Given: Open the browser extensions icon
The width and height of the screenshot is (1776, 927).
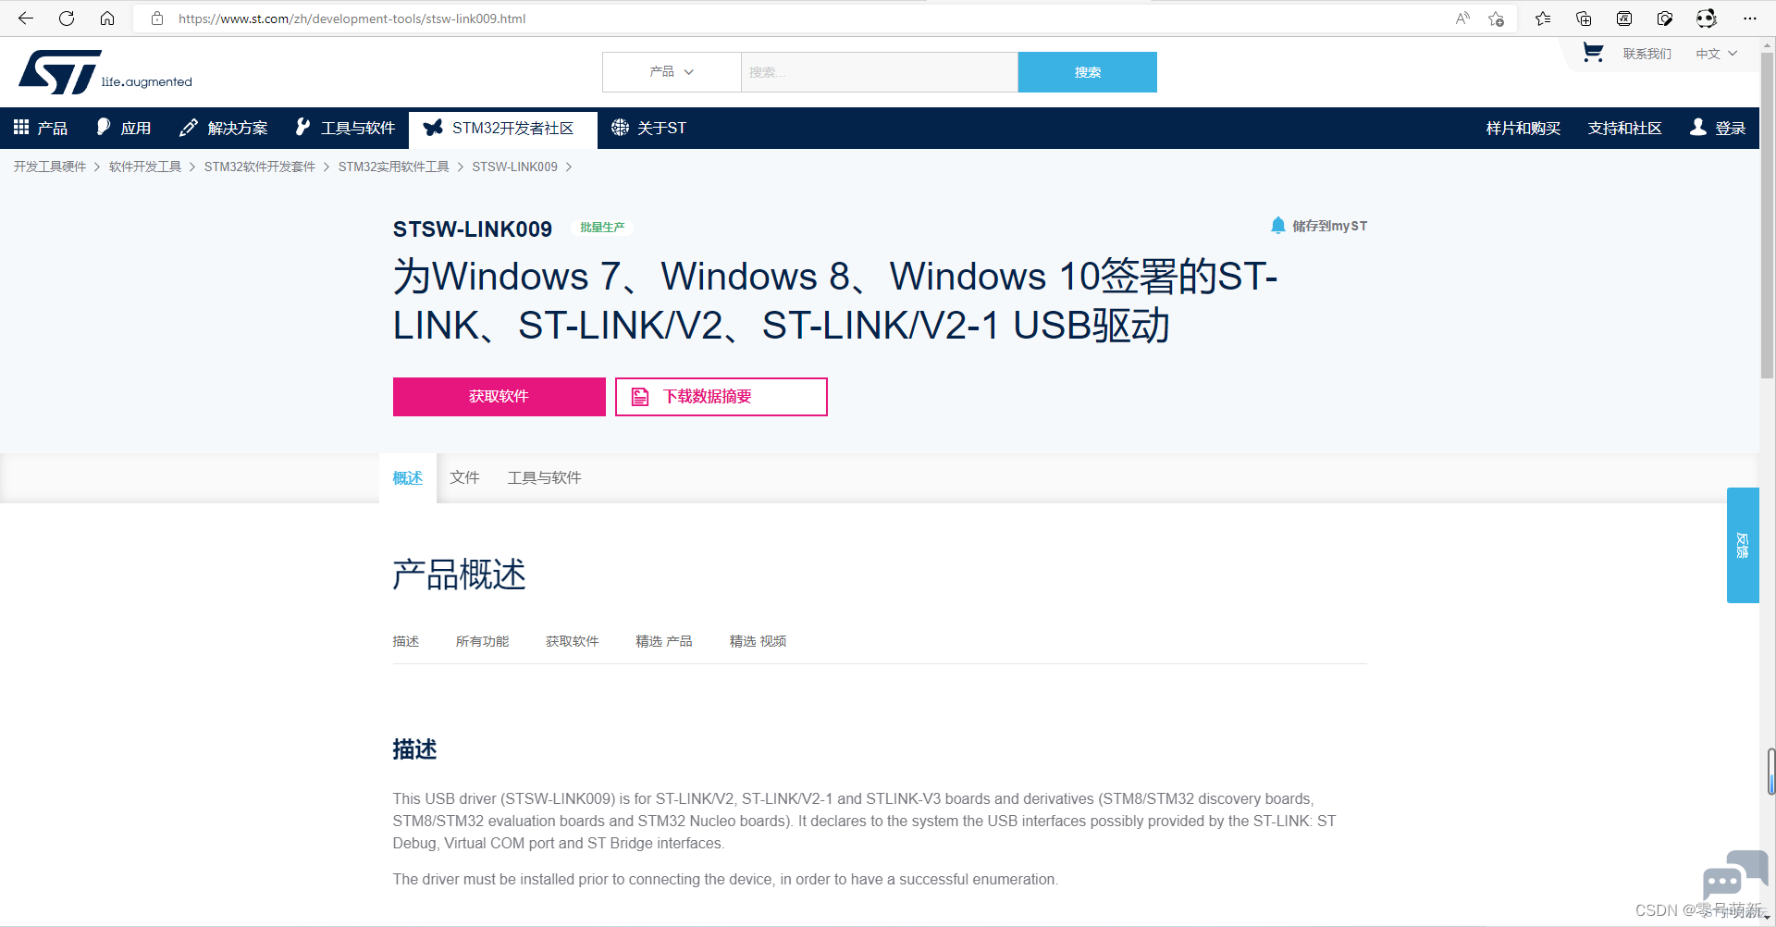Looking at the screenshot, I should [1665, 19].
